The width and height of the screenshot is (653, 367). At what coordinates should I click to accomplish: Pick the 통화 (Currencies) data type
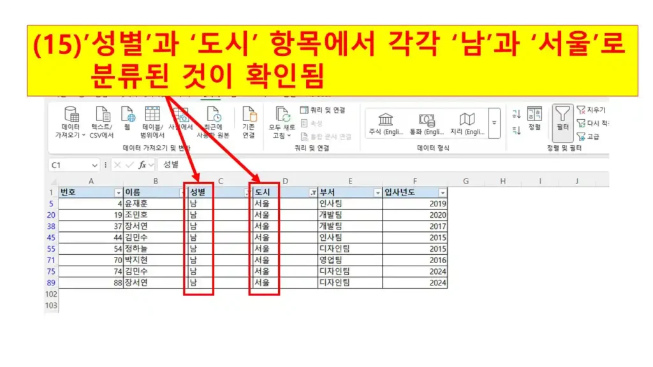click(427, 124)
